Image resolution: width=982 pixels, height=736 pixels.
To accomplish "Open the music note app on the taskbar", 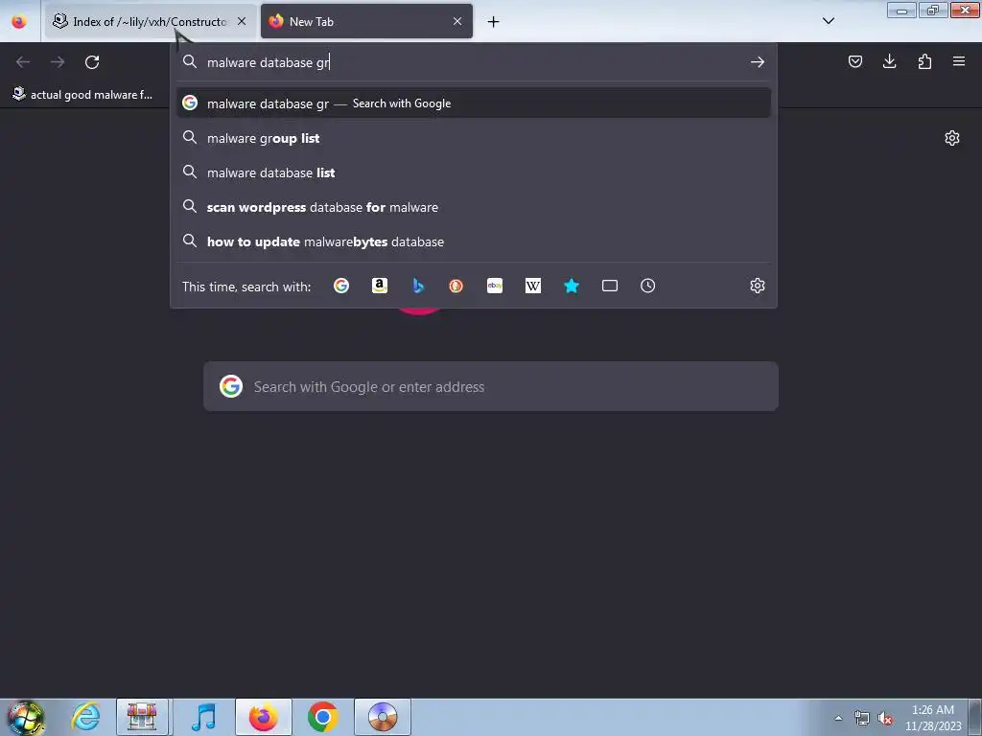I will tap(203, 717).
